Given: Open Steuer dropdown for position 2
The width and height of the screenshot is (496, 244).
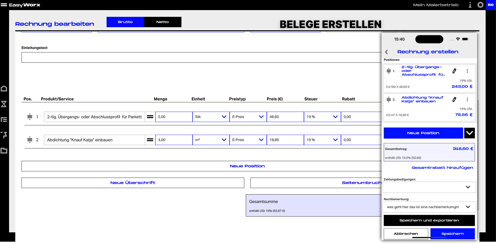Looking at the screenshot, I should click(322, 140).
